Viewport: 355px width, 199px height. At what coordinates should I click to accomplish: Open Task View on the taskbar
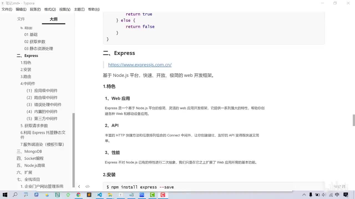coord(26,195)
